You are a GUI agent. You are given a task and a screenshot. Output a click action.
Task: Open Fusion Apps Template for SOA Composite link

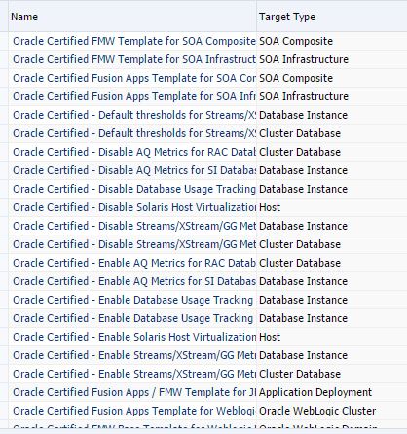[x=134, y=78]
